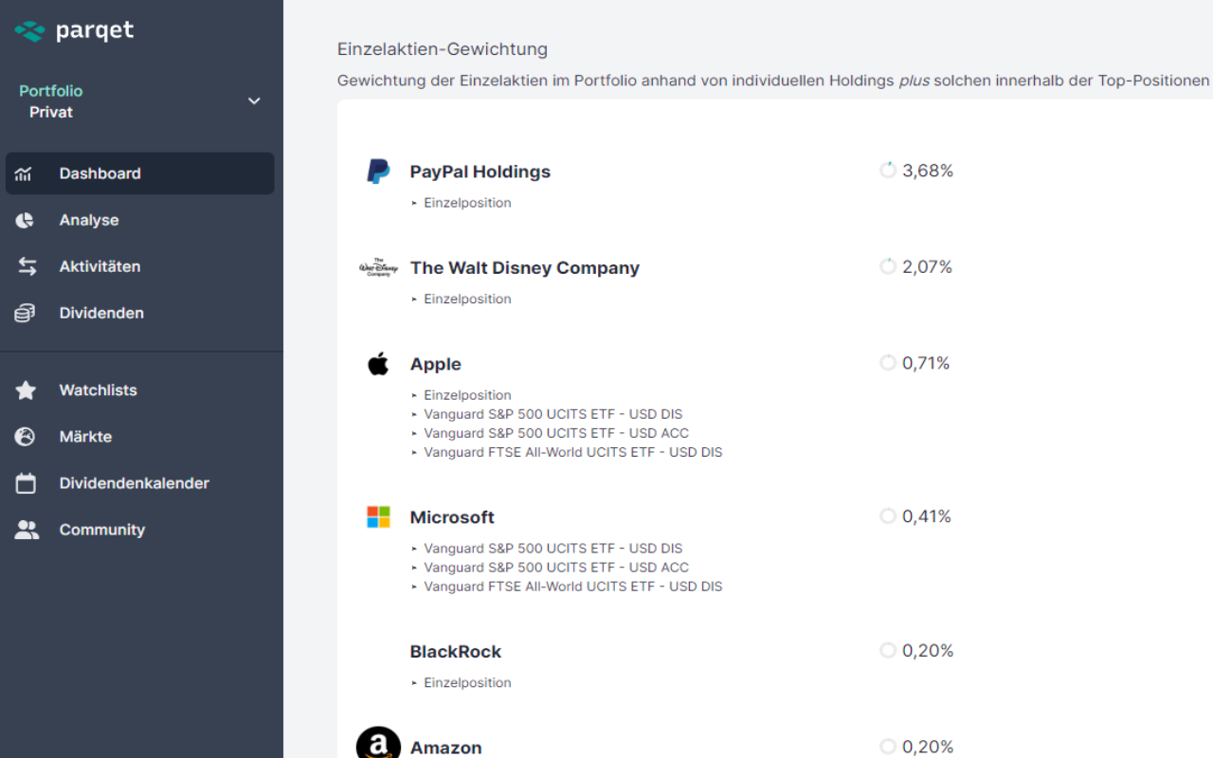Click the Märkte globe icon
1213x758 pixels.
pyautogui.click(x=24, y=436)
